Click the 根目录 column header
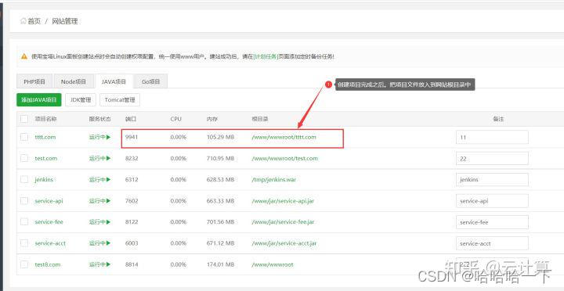 coord(260,119)
